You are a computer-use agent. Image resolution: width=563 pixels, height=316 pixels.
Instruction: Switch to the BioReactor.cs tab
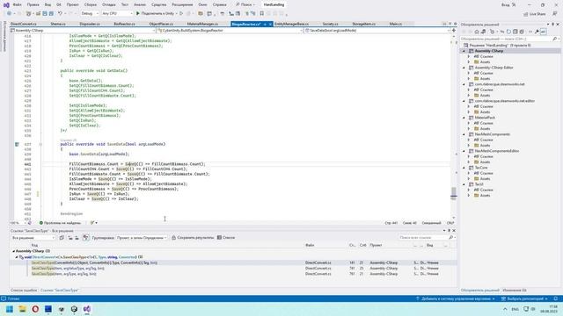(124, 24)
